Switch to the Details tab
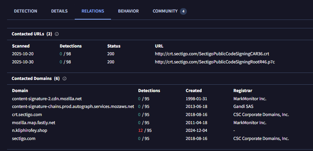The height and width of the screenshot is (151, 313). click(59, 11)
